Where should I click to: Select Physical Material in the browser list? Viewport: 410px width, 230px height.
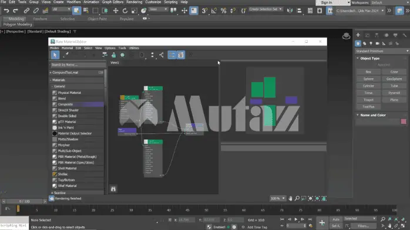tap(78, 93)
